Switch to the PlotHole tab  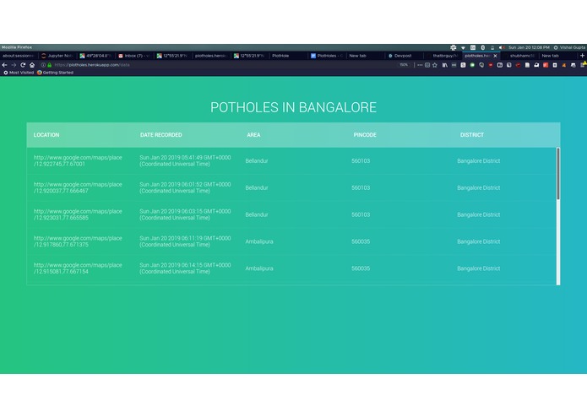coord(288,56)
